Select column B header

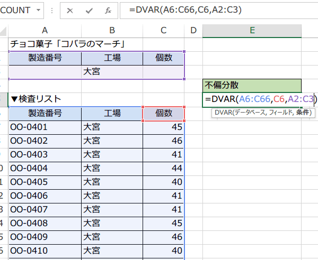[x=112, y=31]
